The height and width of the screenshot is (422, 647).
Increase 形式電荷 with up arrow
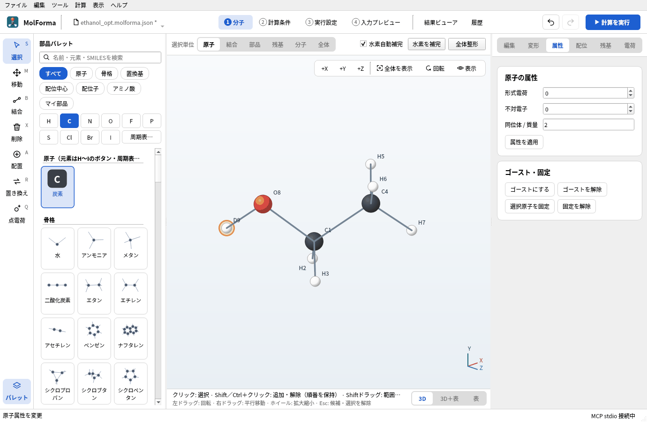[x=631, y=90]
